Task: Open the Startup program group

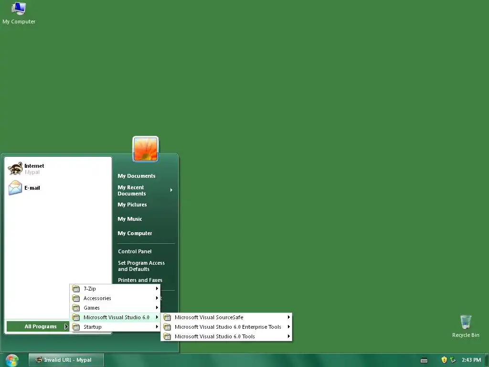Action: 115,327
